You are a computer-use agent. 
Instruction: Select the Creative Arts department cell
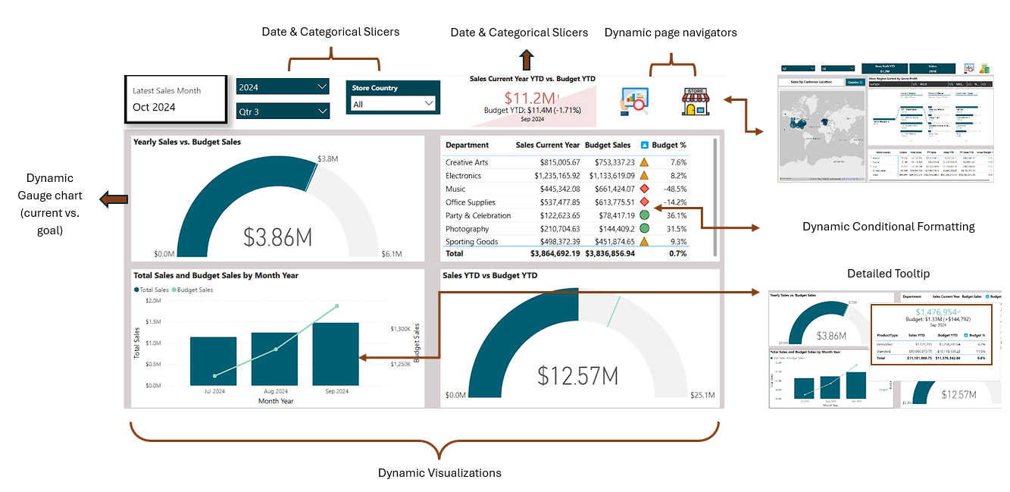(467, 162)
